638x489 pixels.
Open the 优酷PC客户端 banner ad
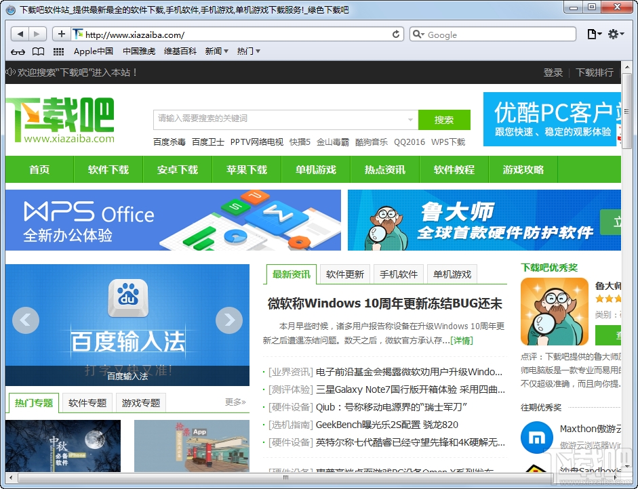(x=552, y=119)
